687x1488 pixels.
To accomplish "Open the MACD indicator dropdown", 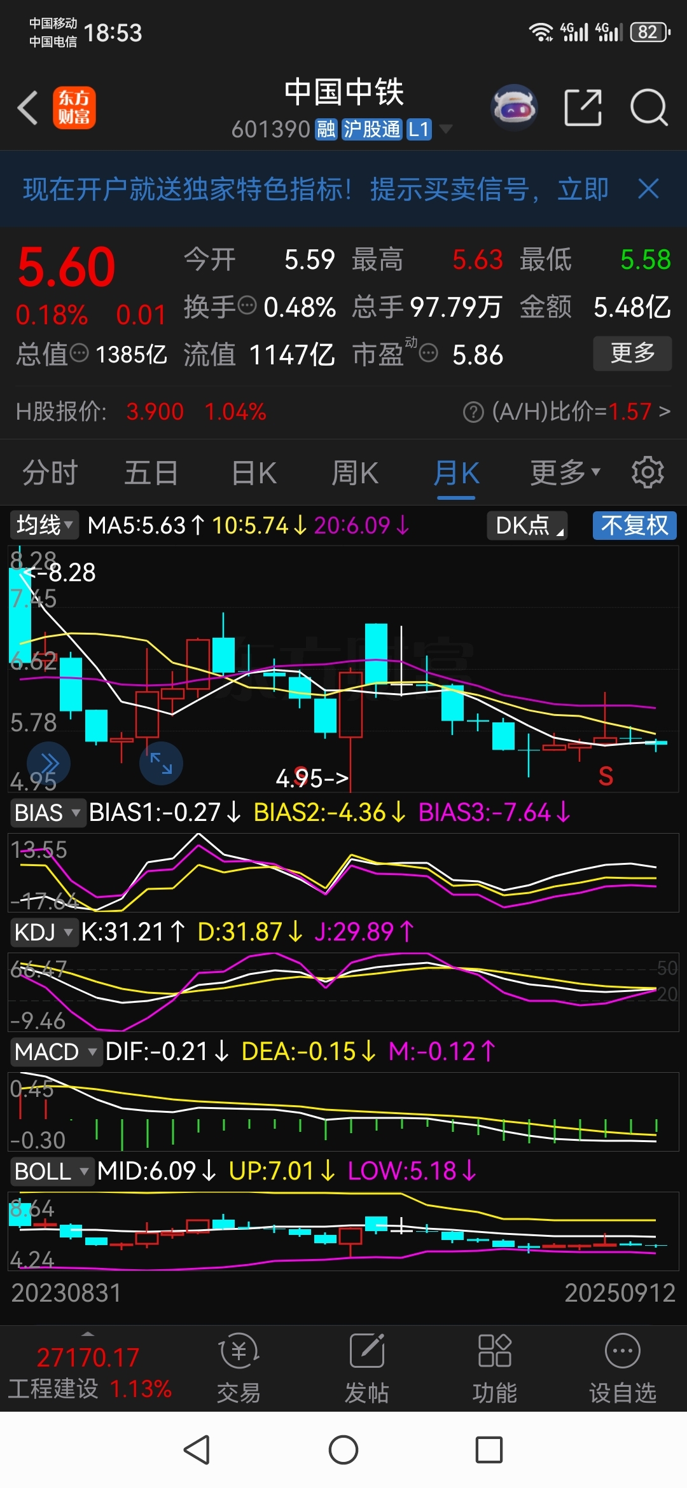I will [x=56, y=1052].
